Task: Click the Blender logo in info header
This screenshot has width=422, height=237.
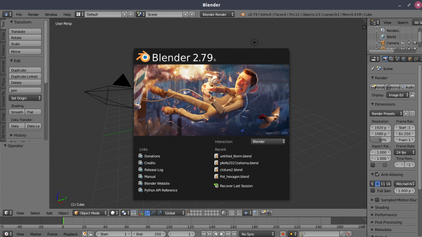Action: [243, 14]
